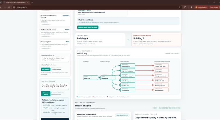The height and width of the screenshot is (120, 220).
Task: Click Scored + ranked by deterministic engine label
Action: 167,108
